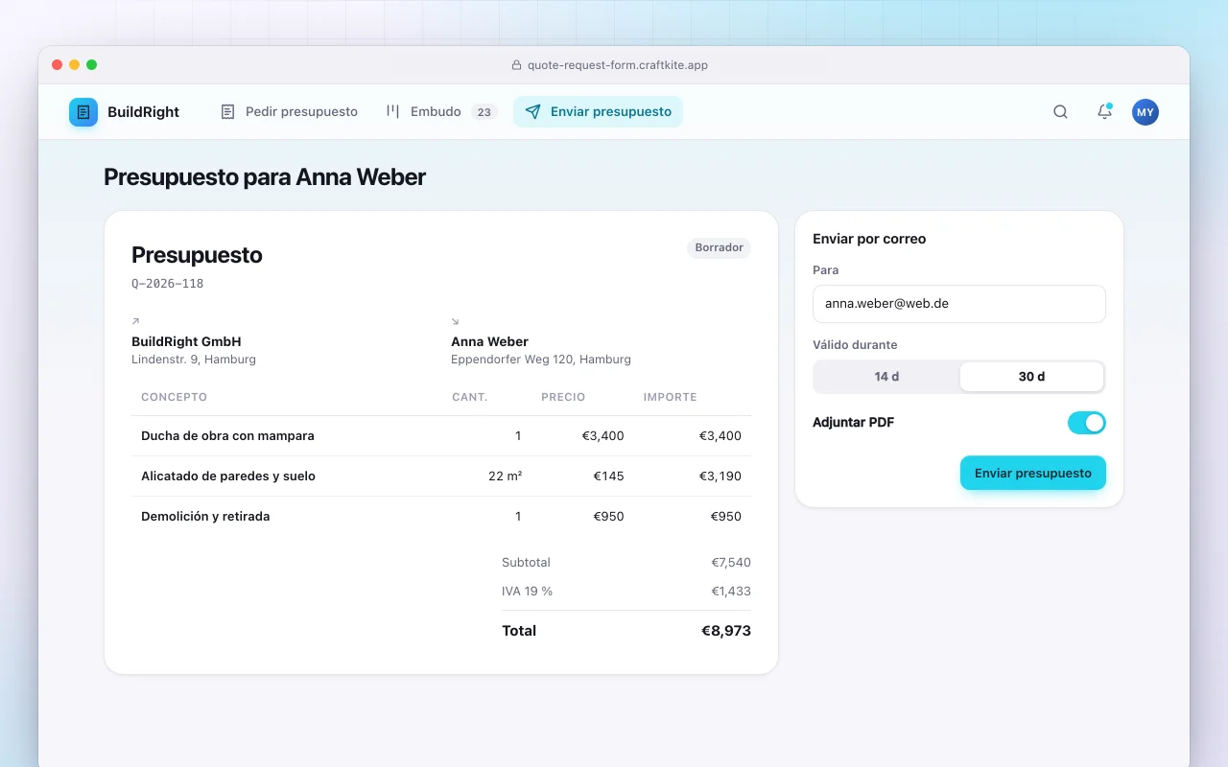This screenshot has height=767, width=1228.
Task: Click the paper plane icon in navigation
Action: tap(532, 112)
